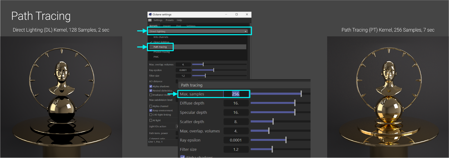Disable the Nested dielectrics checkbox
Screen dimensions: 449x158
[151, 91]
